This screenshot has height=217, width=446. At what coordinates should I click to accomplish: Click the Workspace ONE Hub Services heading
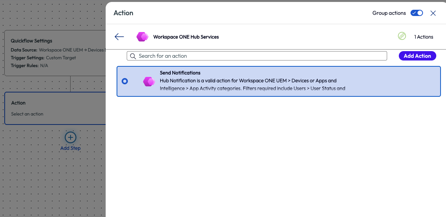tap(186, 37)
